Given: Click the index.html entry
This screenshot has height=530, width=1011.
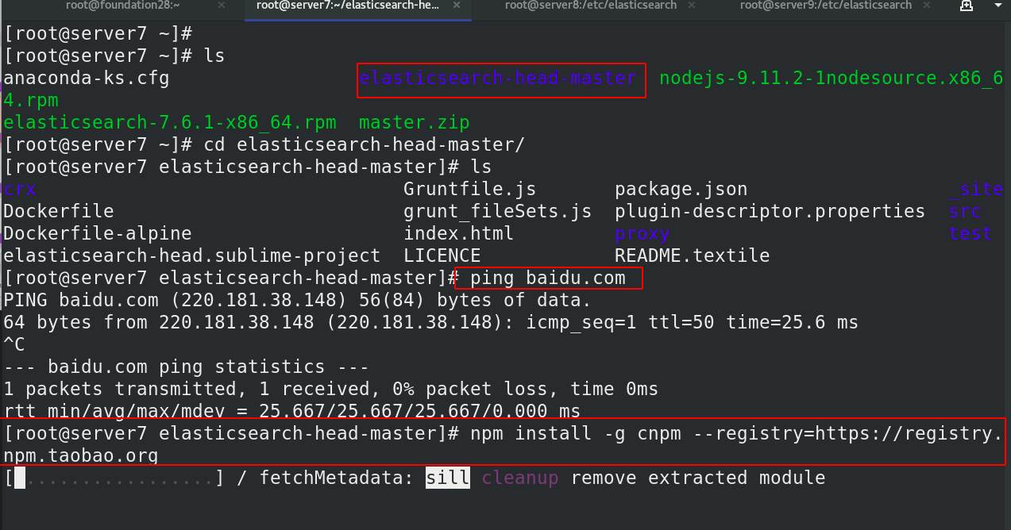Looking at the screenshot, I should [x=459, y=234].
